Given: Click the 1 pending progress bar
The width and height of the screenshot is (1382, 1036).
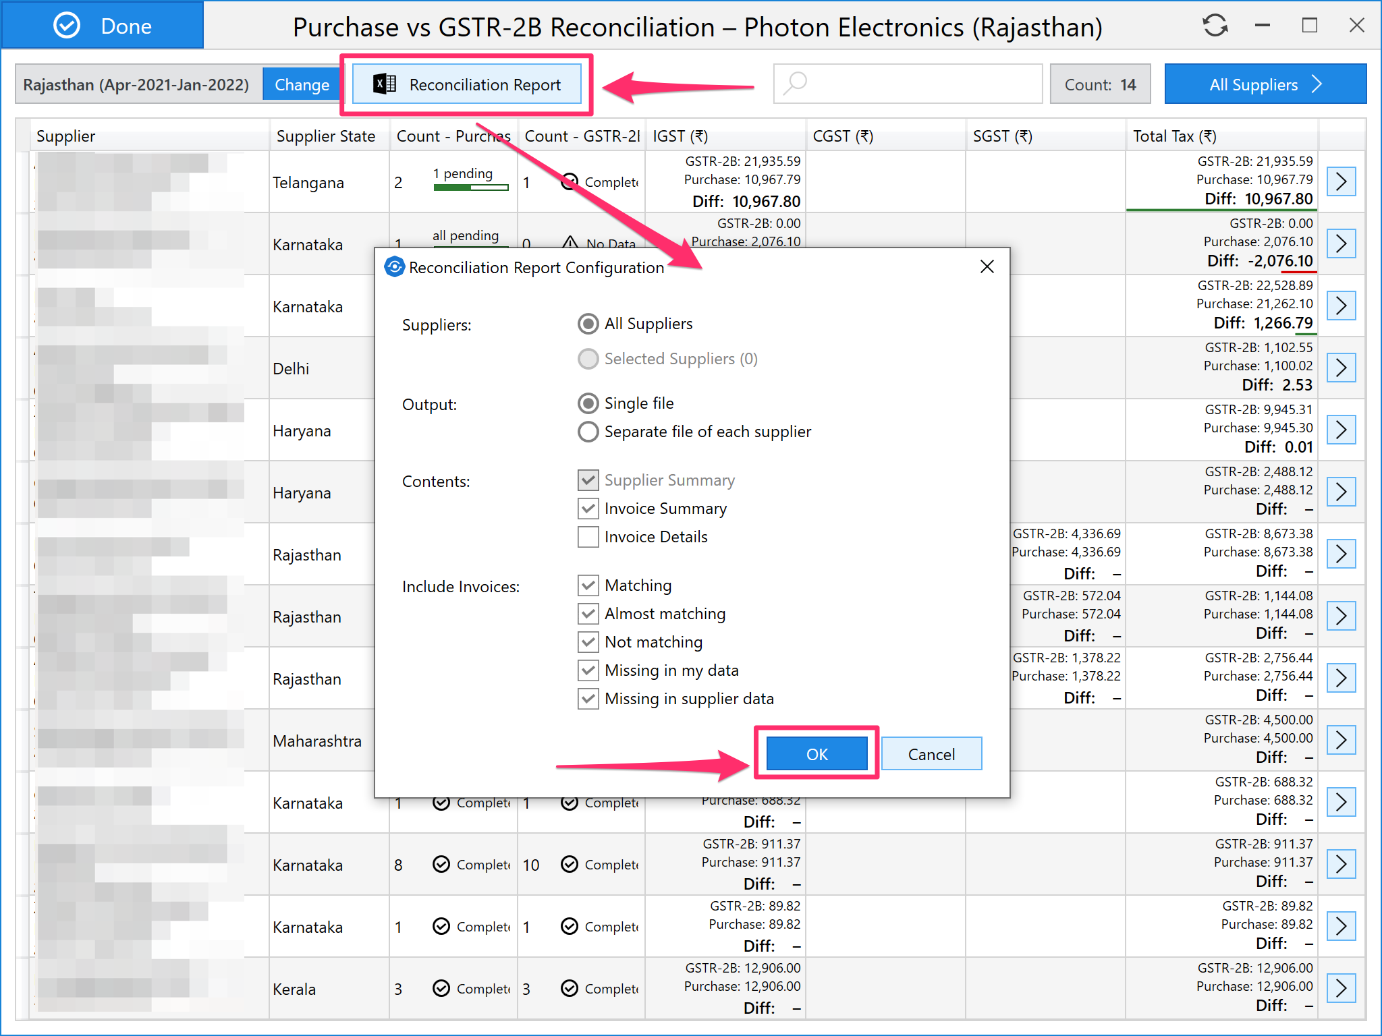Looking at the screenshot, I should pyautogui.click(x=470, y=188).
